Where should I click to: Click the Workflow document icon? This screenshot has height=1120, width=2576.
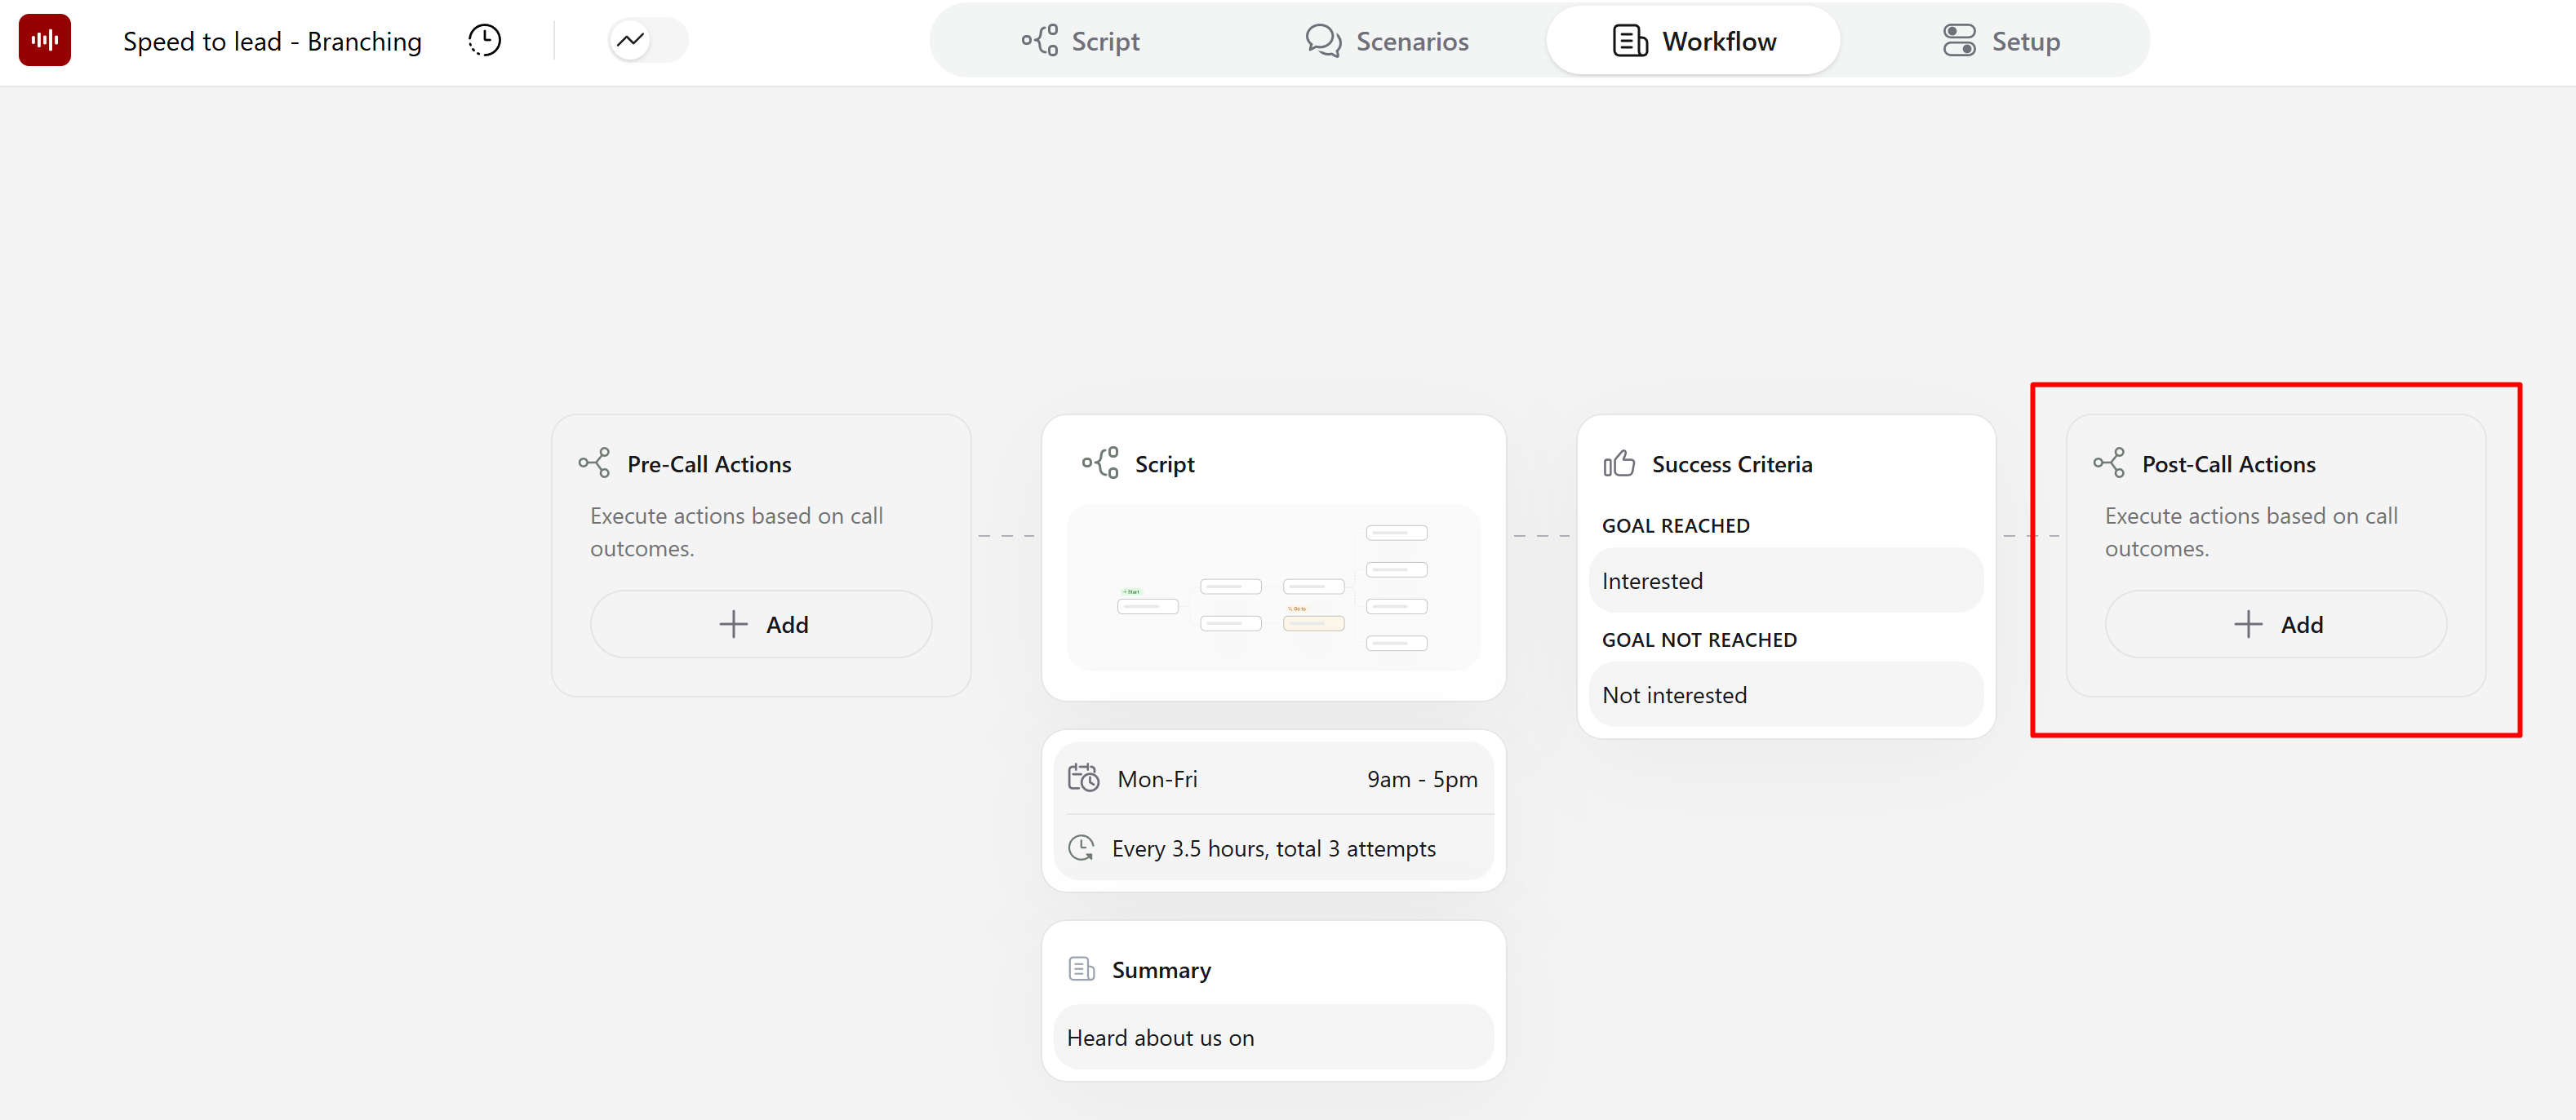1628,40
